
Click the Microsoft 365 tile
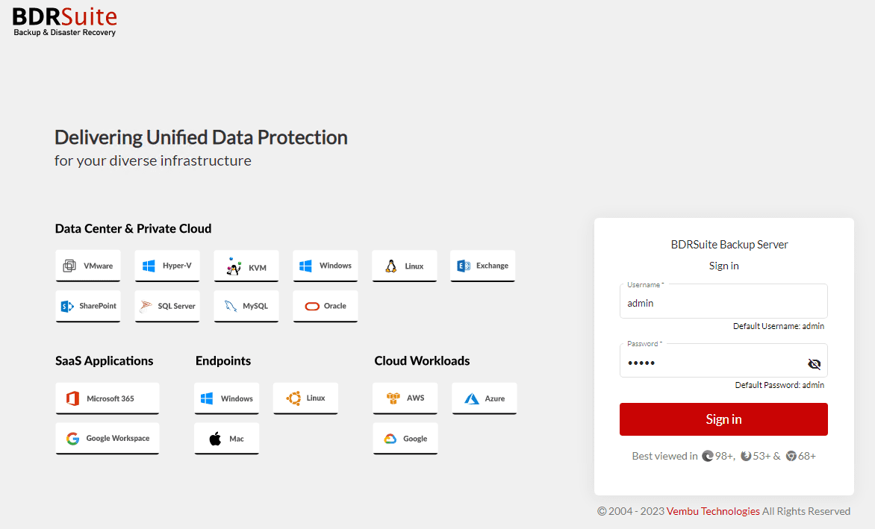click(108, 398)
